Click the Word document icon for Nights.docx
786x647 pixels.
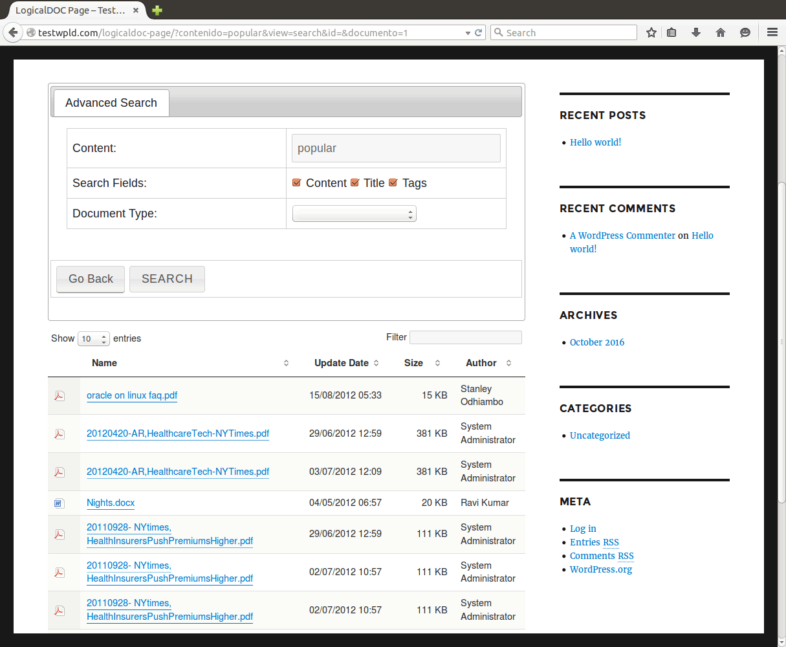[60, 503]
